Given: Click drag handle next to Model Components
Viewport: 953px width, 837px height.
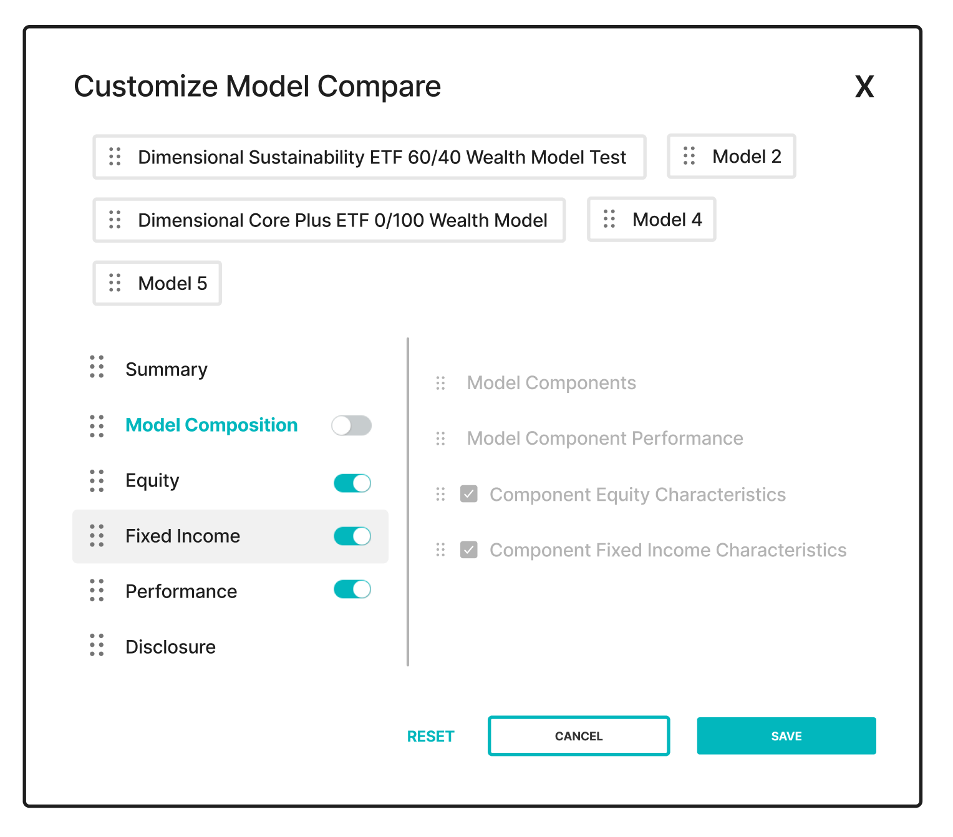Looking at the screenshot, I should [440, 383].
